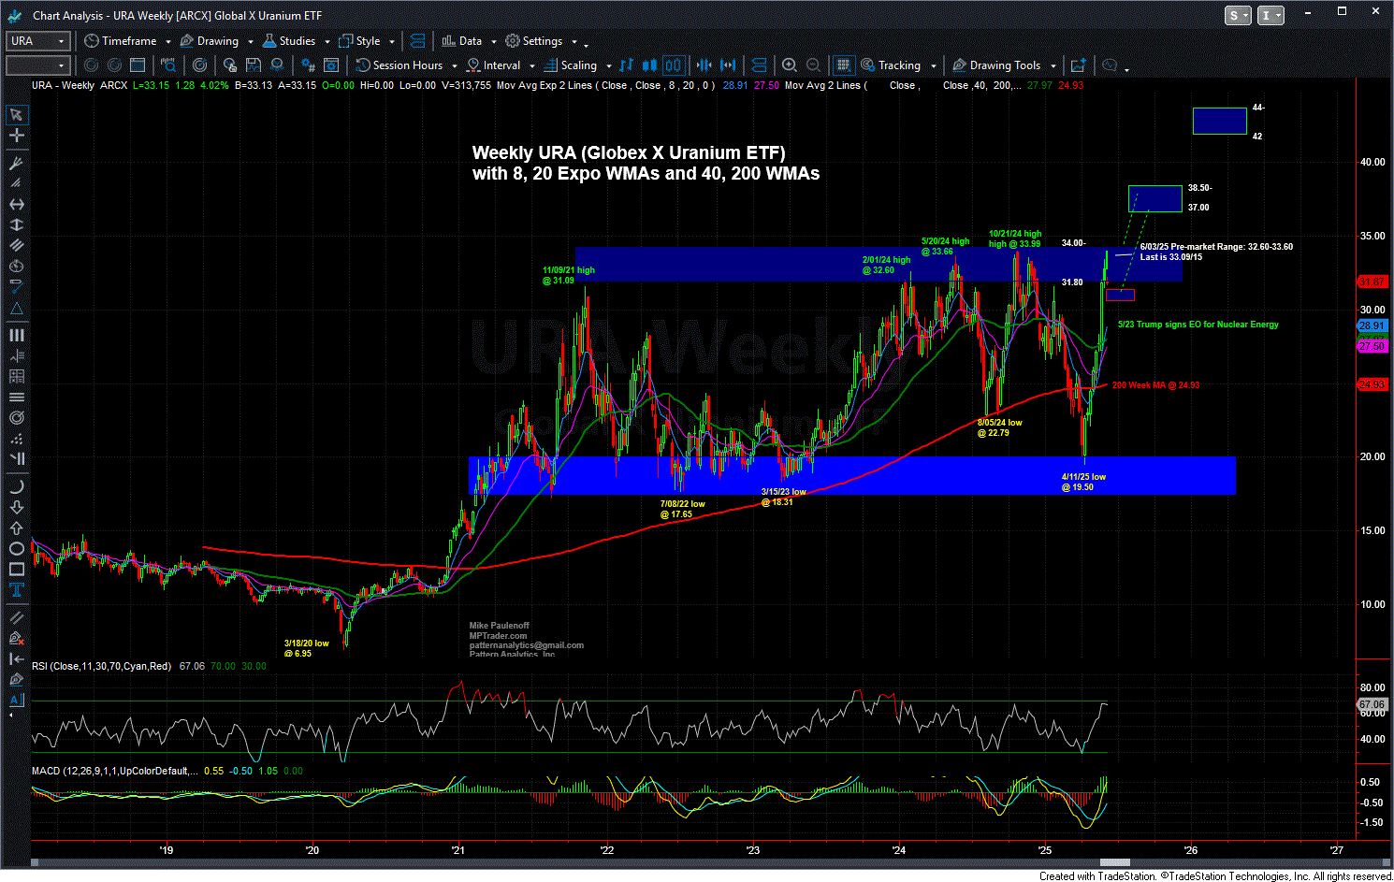Expand the Studies dropdown arrow

pos(327,42)
